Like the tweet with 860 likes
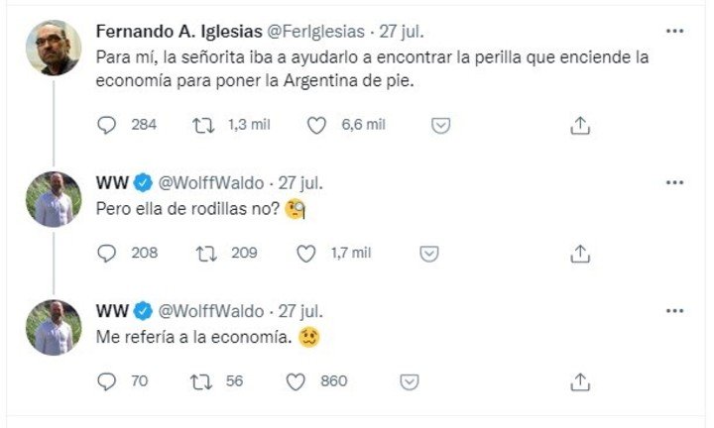 (295, 381)
